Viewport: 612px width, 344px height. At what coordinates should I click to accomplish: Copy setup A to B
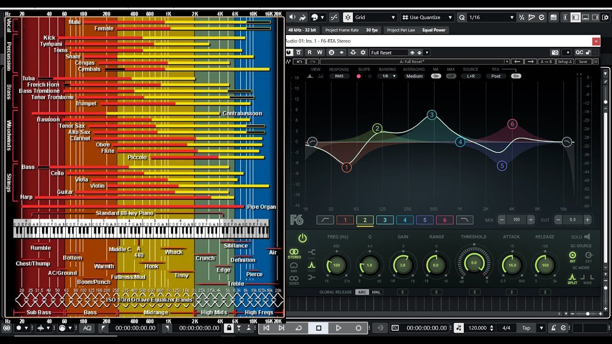click(x=546, y=62)
